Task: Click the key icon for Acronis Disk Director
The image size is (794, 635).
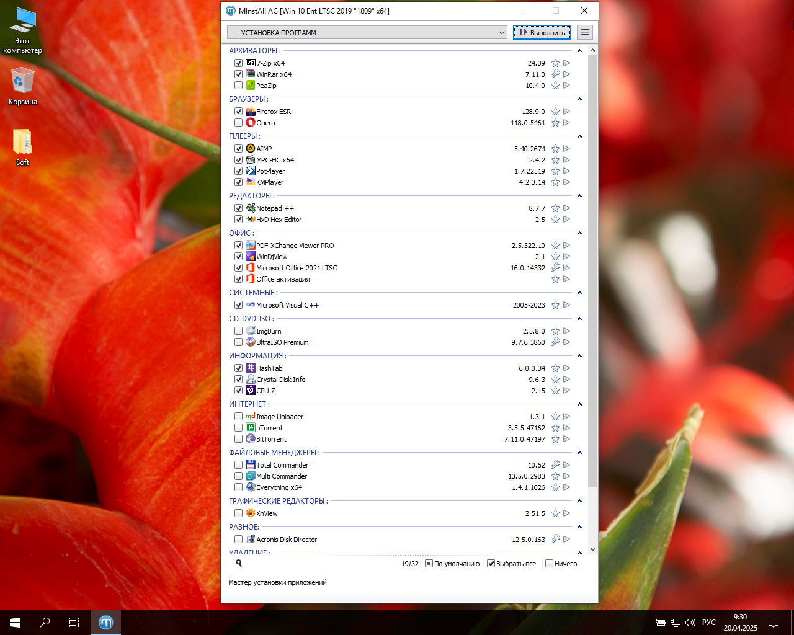Action: coord(555,540)
